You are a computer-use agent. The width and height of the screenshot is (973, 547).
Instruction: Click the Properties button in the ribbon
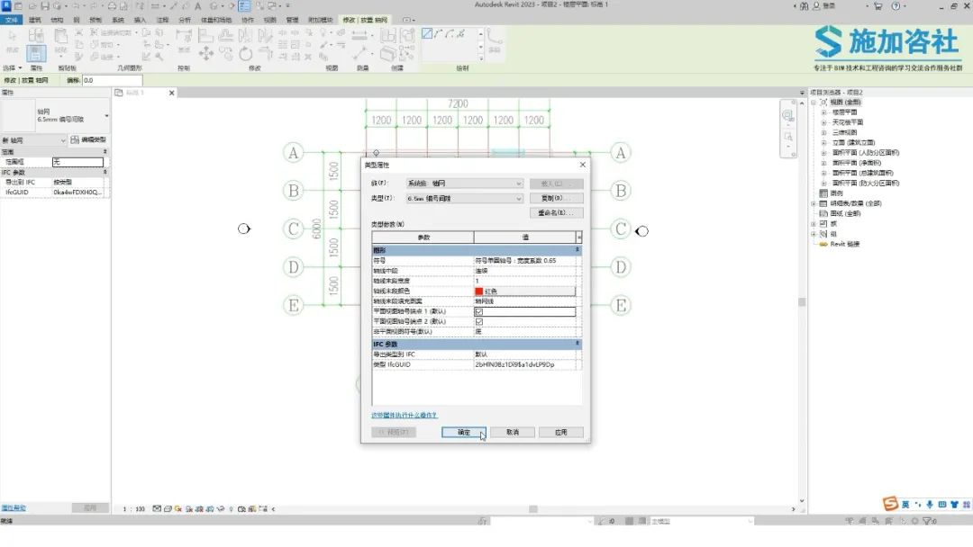[x=36, y=53]
